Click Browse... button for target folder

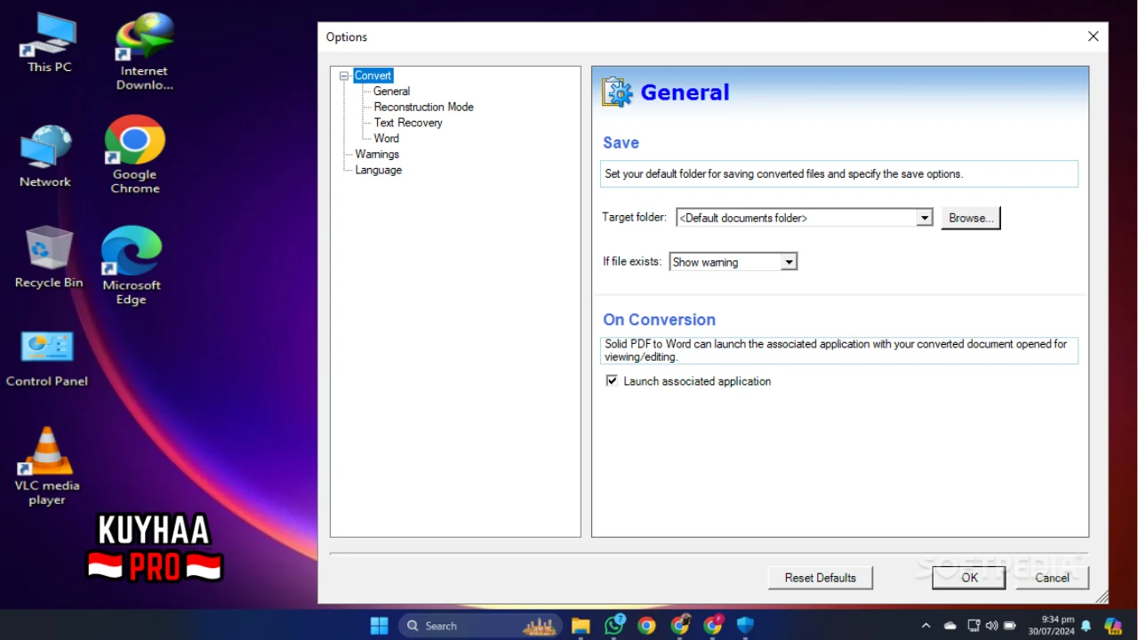[x=970, y=218]
